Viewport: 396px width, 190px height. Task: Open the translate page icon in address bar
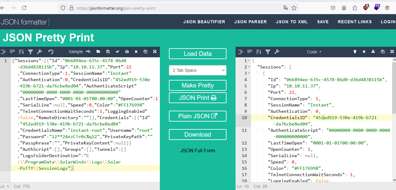(285, 8)
